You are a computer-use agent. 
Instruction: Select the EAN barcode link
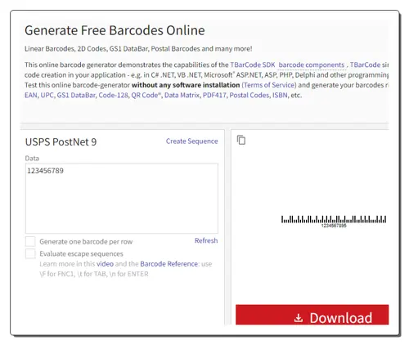(31, 95)
